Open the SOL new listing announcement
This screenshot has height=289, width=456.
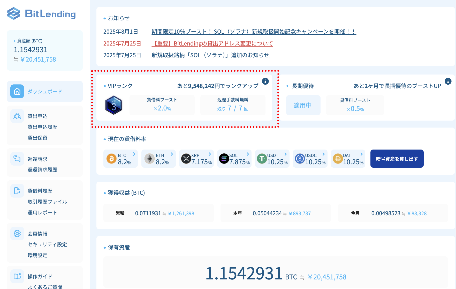click(210, 55)
